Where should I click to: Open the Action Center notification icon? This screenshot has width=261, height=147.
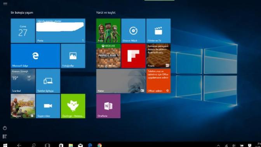(x=249, y=145)
